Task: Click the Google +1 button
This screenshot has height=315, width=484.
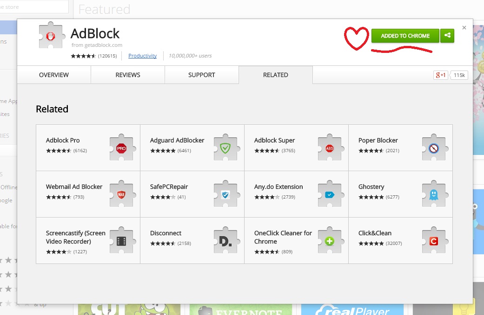Action: click(x=440, y=75)
